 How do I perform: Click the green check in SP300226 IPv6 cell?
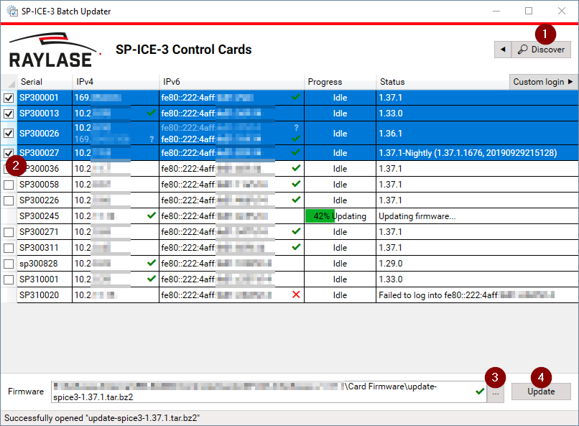pos(296,200)
